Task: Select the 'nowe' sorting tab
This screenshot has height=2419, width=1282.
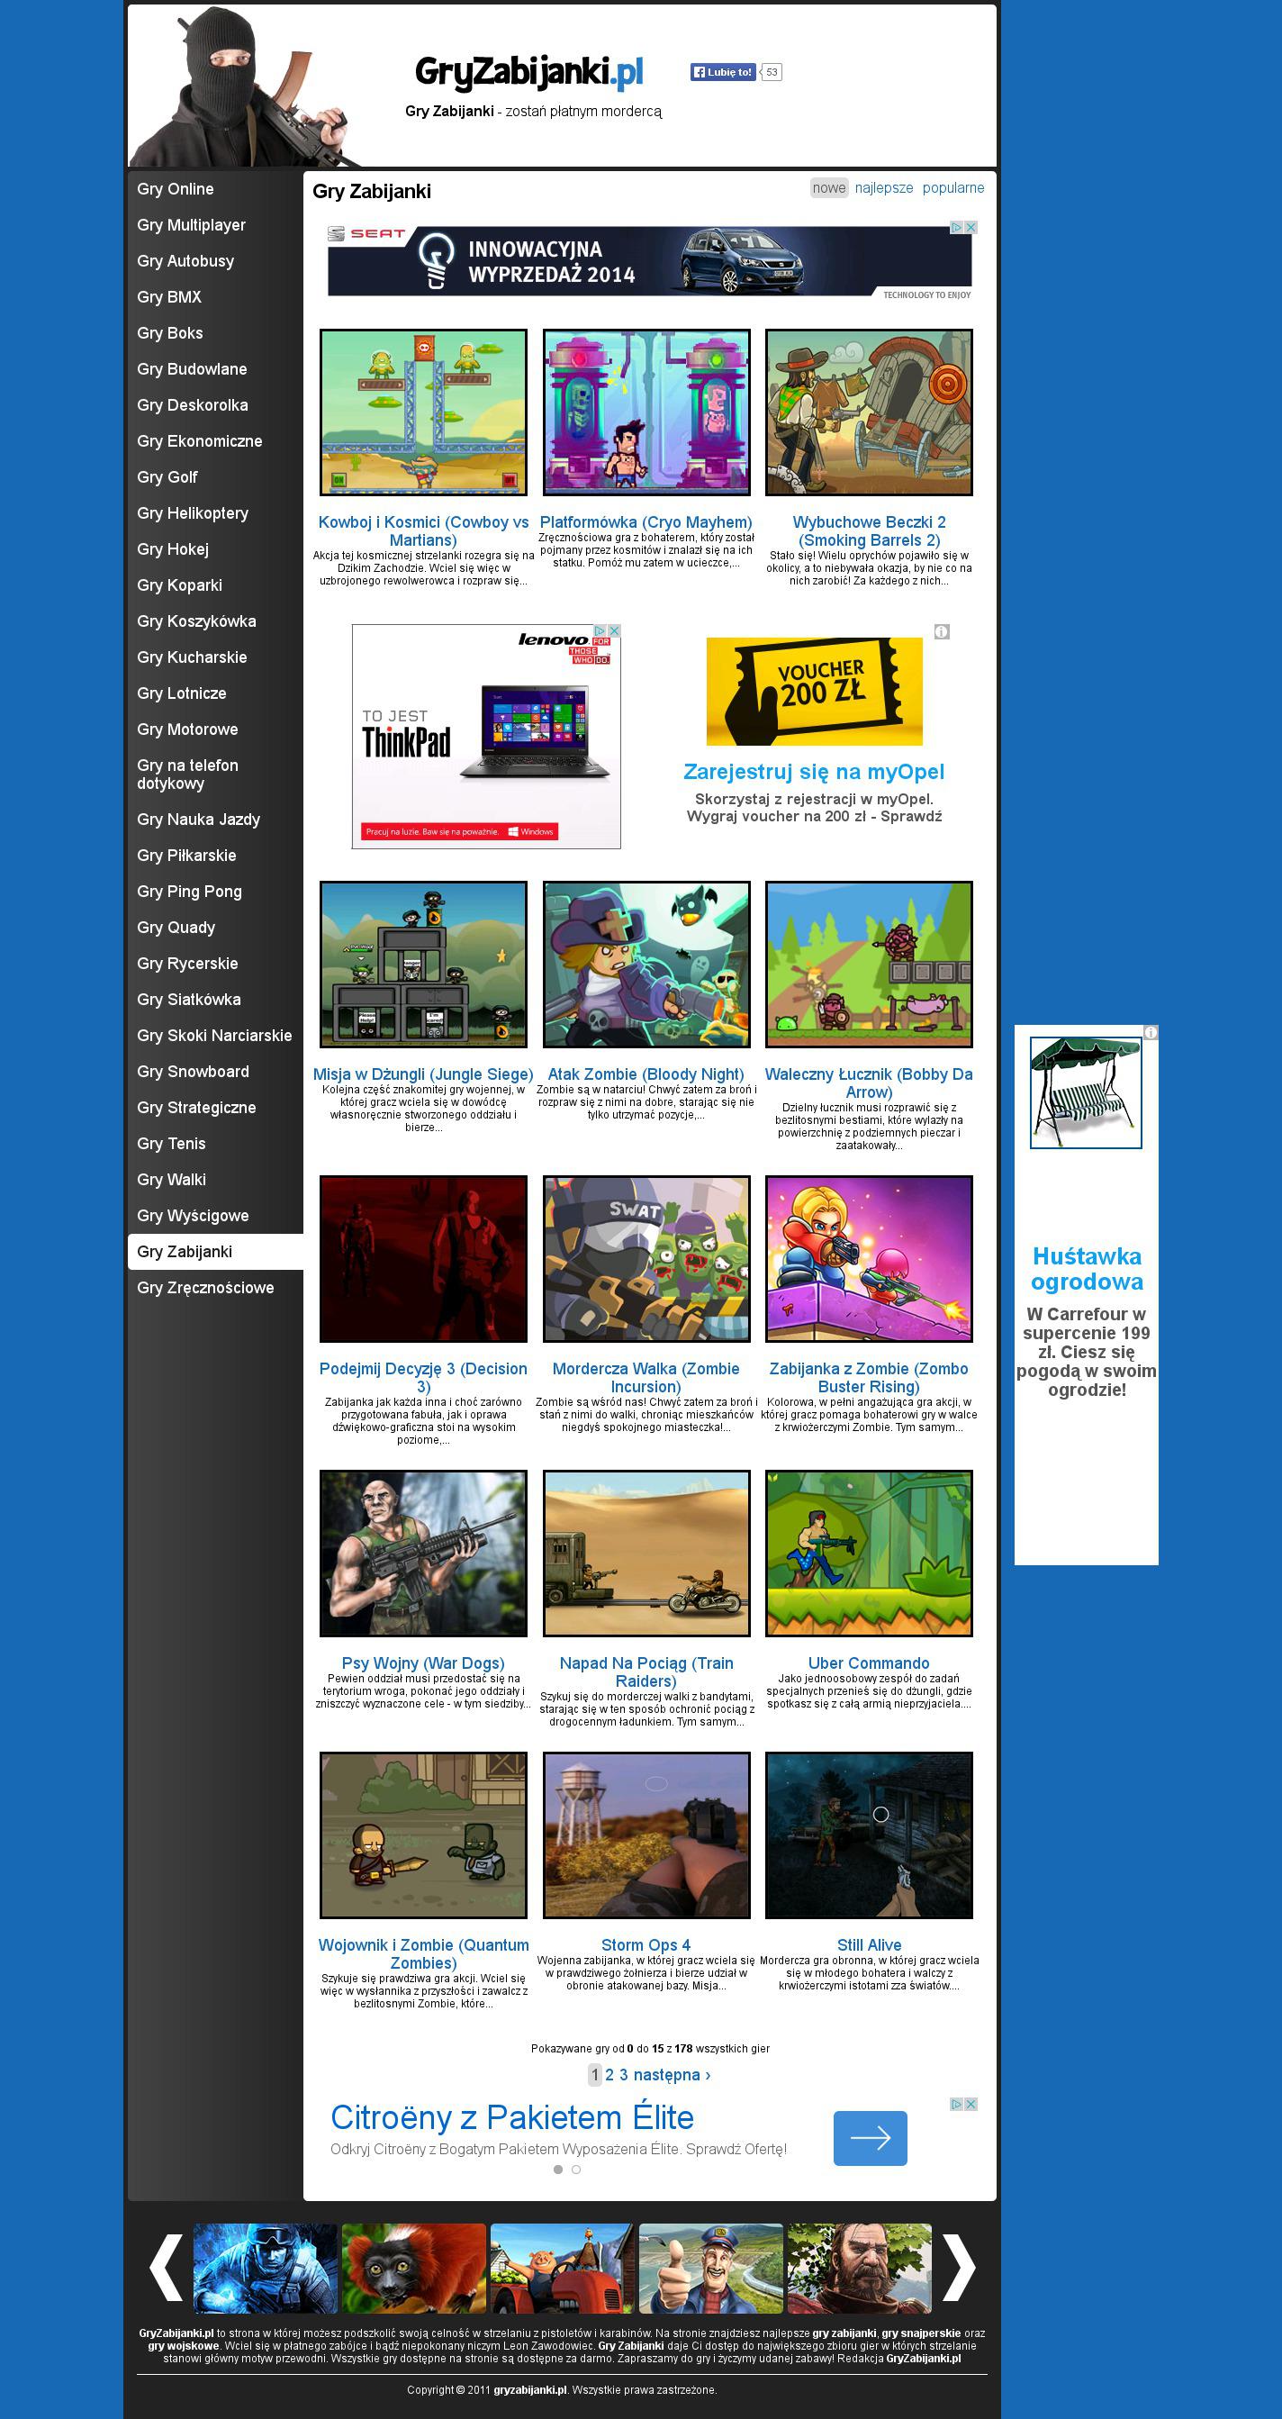Action: 828,188
